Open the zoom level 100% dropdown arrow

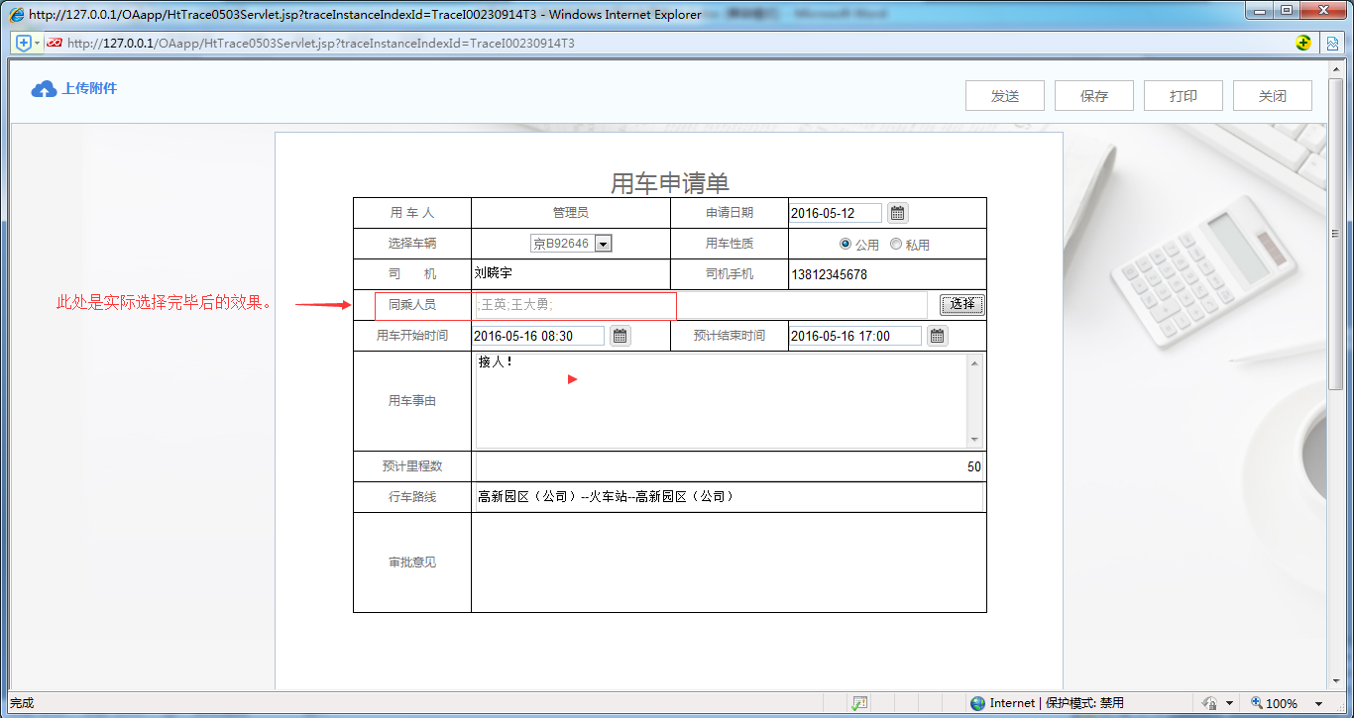coord(1318,703)
